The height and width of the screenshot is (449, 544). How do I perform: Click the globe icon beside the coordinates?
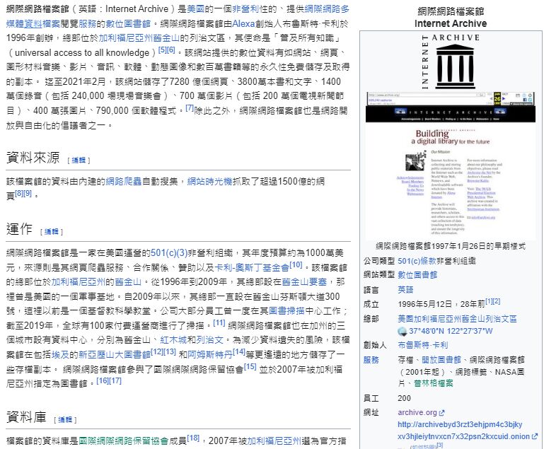click(x=402, y=332)
